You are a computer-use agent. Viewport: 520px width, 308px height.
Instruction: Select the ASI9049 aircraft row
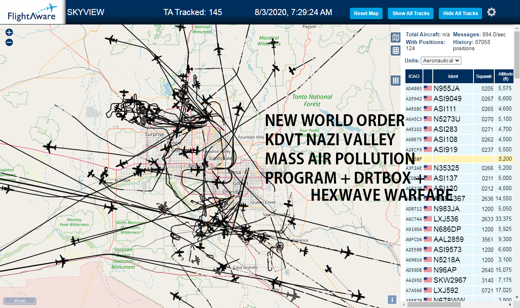460,98
